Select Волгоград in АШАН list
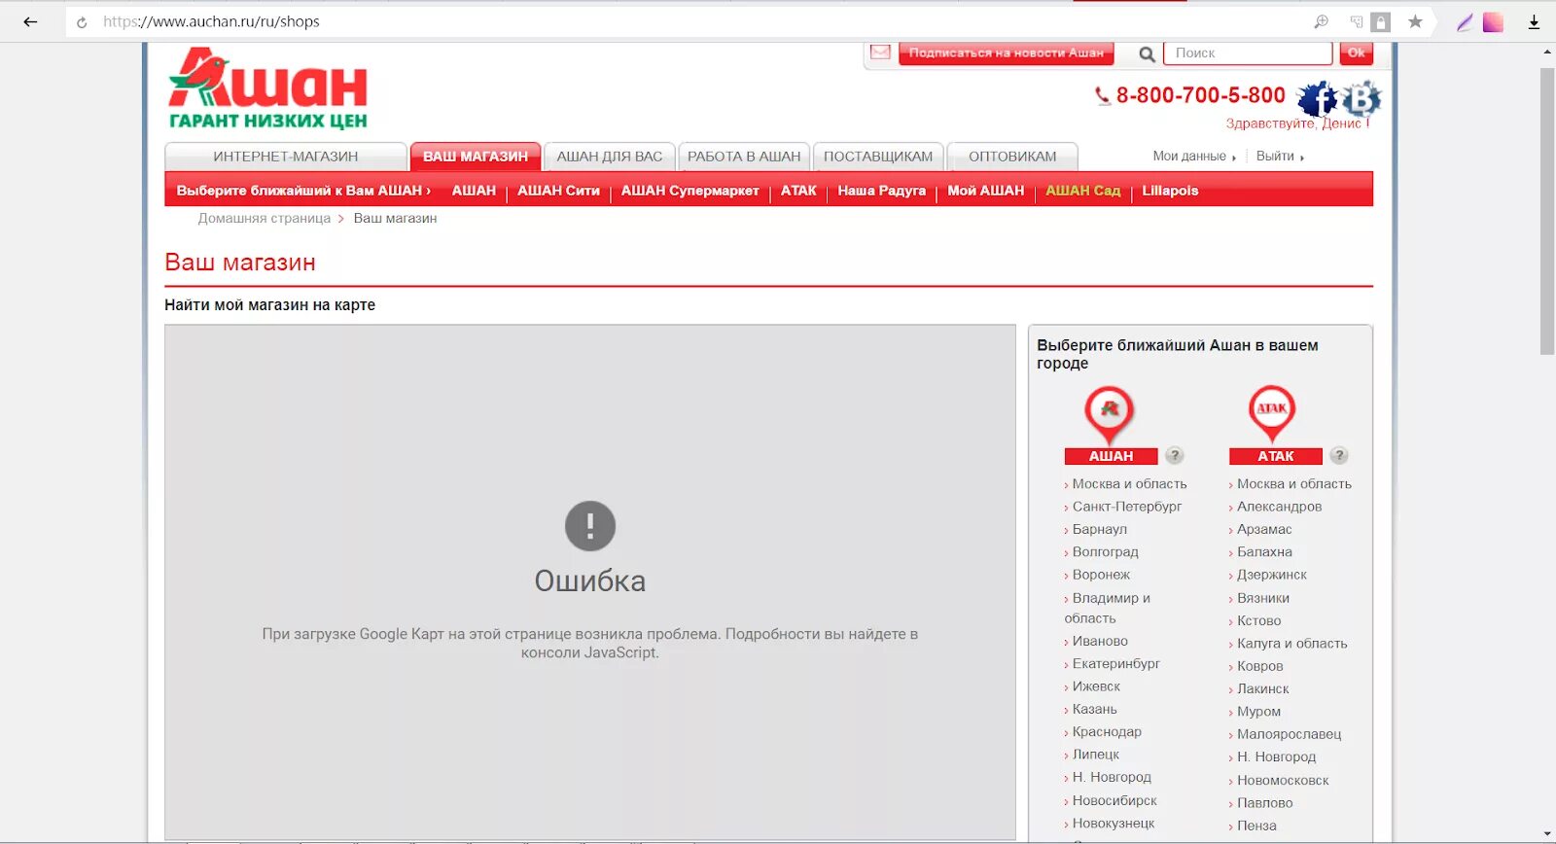 (1105, 552)
